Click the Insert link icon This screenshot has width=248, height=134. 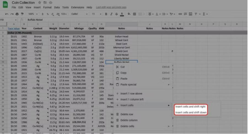pos(180,14)
